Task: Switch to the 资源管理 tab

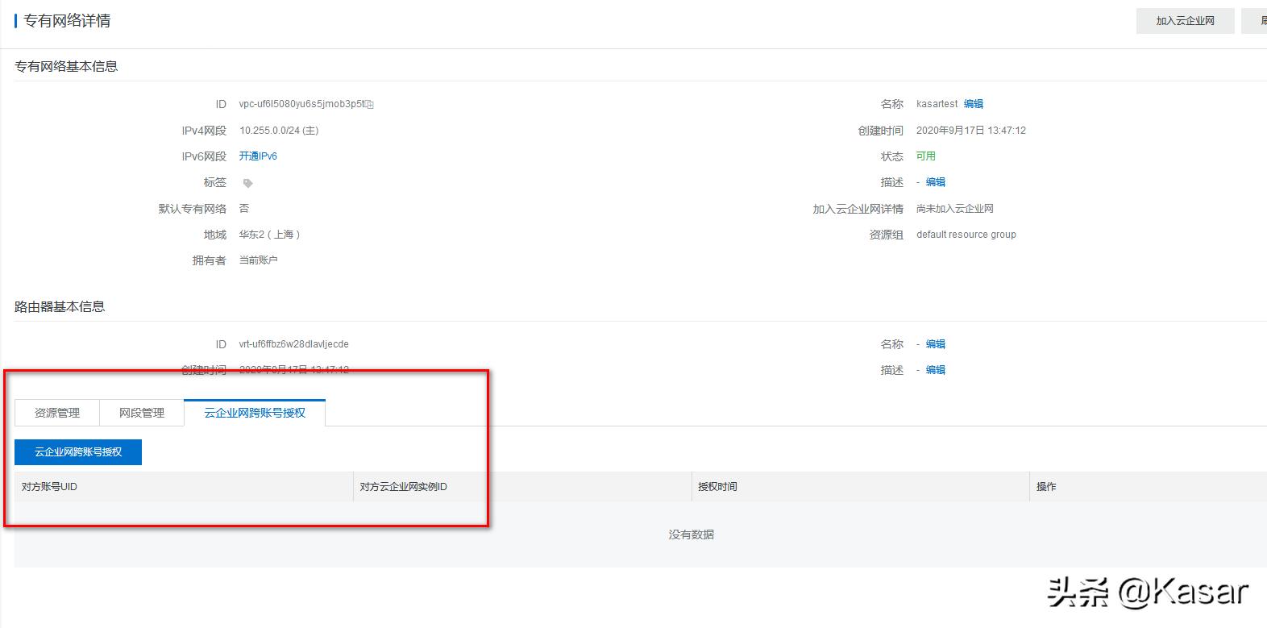Action: click(x=57, y=413)
